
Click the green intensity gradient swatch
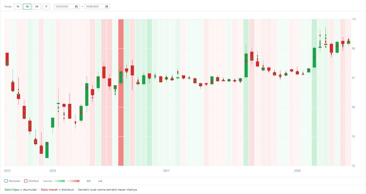coord(59,181)
